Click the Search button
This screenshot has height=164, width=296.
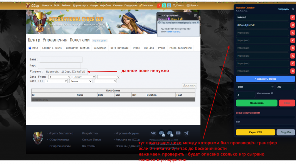189,86
